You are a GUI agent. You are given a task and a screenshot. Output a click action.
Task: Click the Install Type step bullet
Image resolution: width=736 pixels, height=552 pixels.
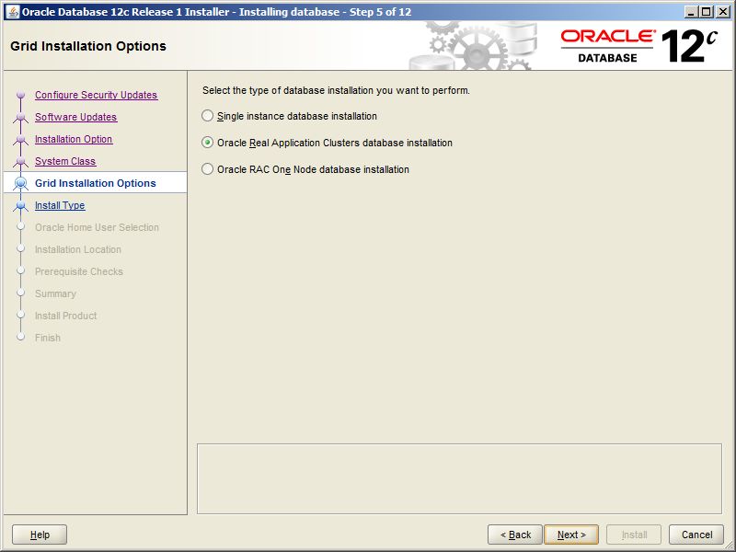tap(20, 205)
